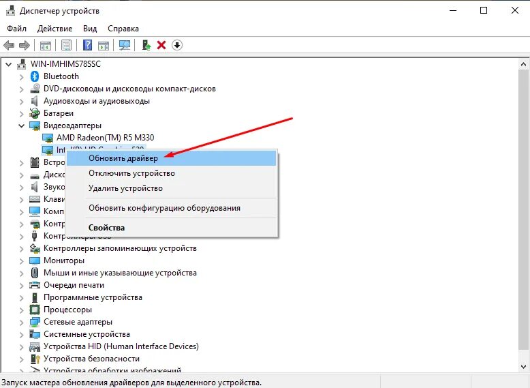Select Устройства HID (Human Interface Devices)

pos(121,346)
